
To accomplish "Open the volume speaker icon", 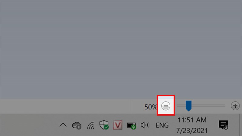I will (145, 125).
